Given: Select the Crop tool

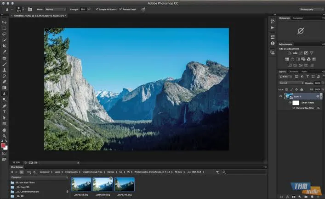Looking at the screenshot, I should tap(4, 46).
